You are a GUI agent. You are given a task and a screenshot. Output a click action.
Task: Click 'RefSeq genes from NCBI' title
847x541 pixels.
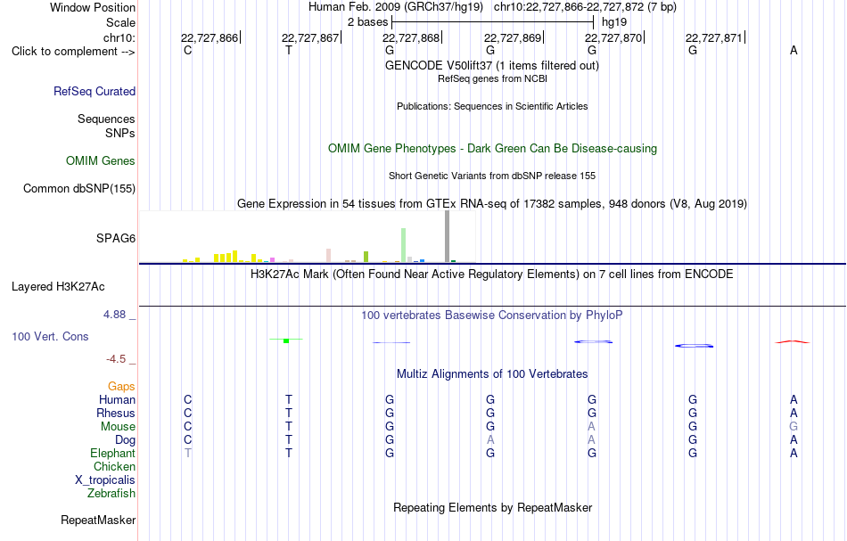point(493,78)
